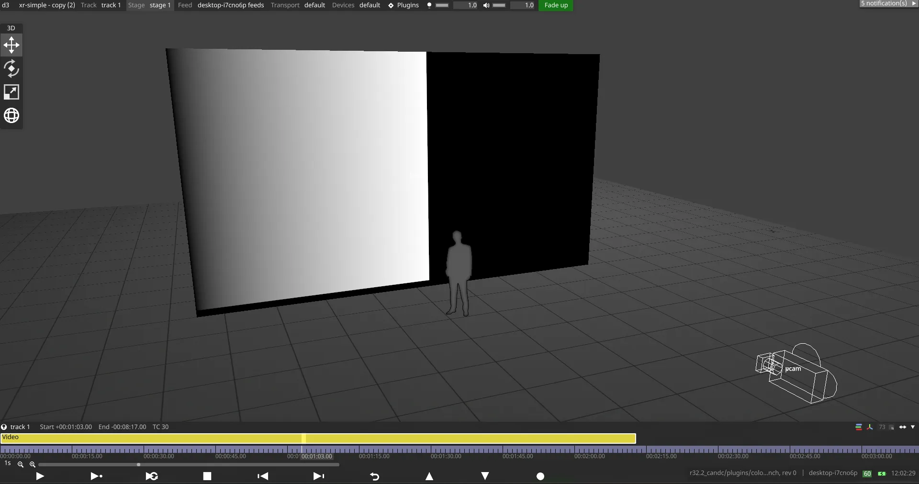Zoom out the timeline with the minus magnifier

(x=21, y=464)
